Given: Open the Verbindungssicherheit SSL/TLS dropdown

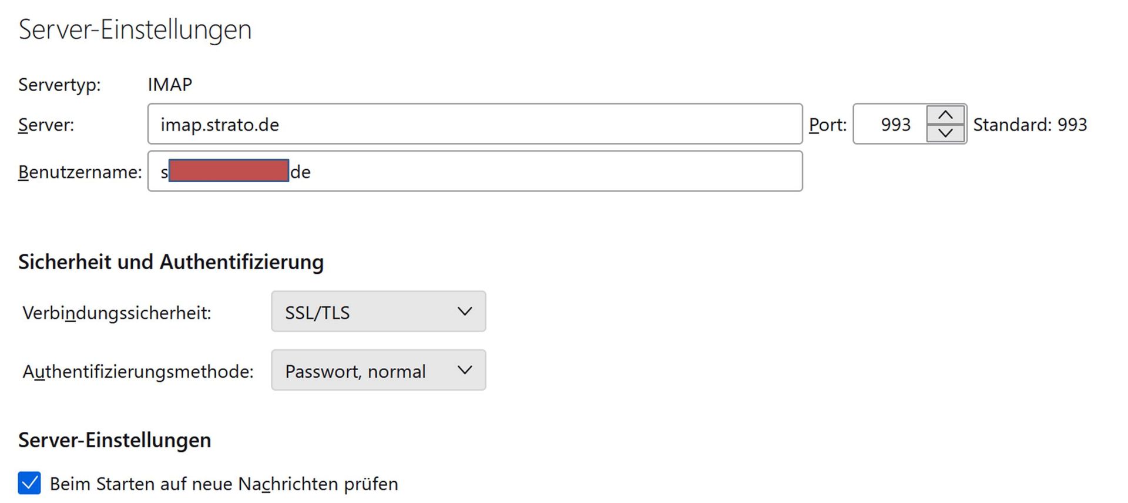Looking at the screenshot, I should (x=378, y=312).
